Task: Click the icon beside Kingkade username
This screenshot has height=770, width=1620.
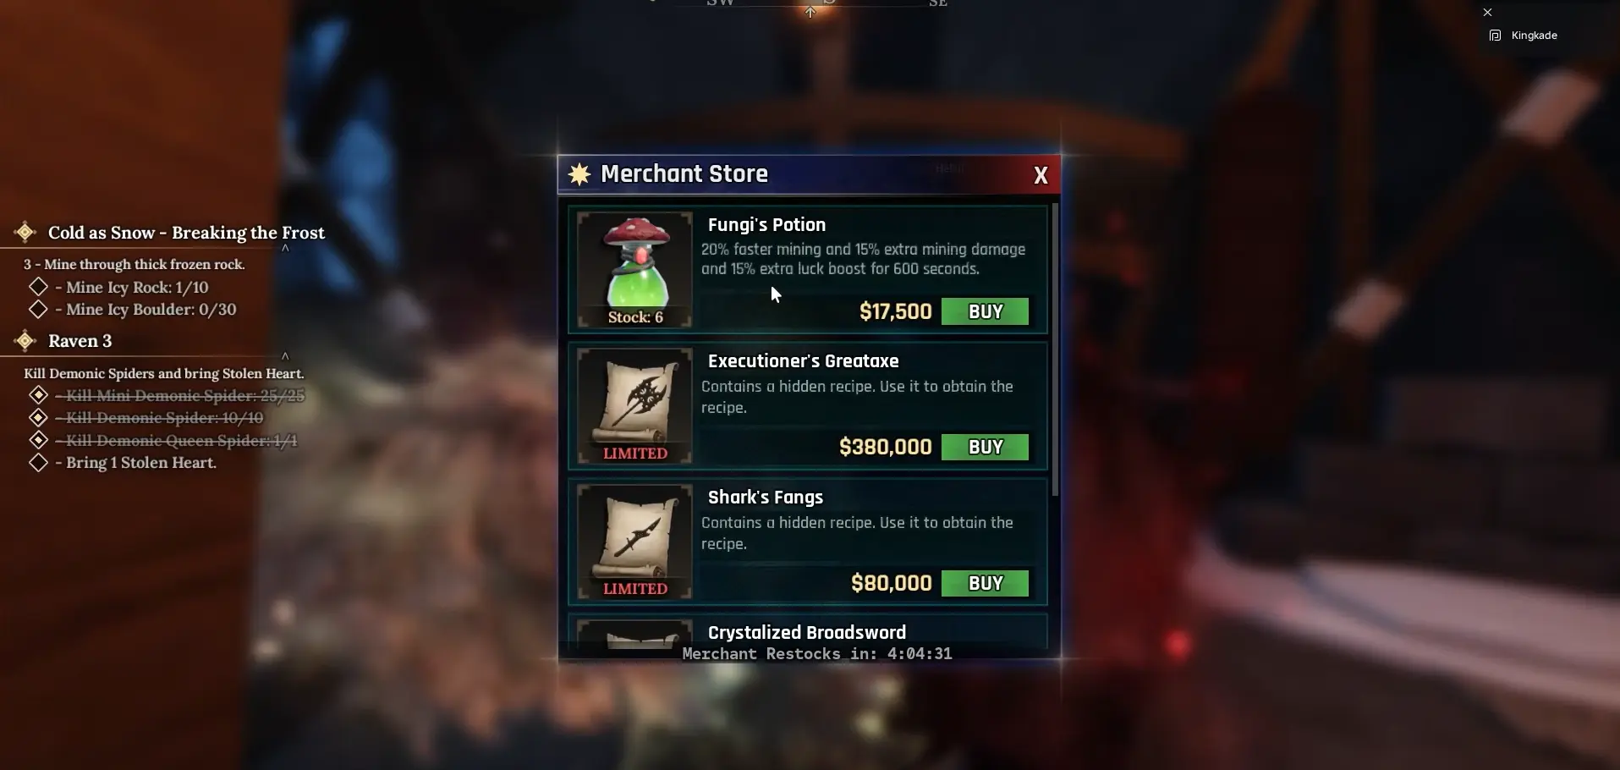Action: tap(1495, 36)
